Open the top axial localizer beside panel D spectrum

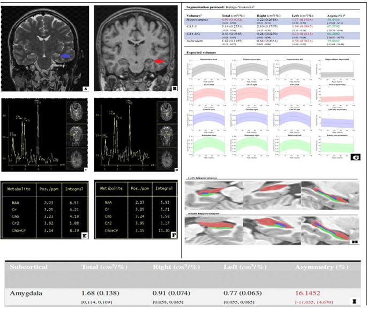167,112
